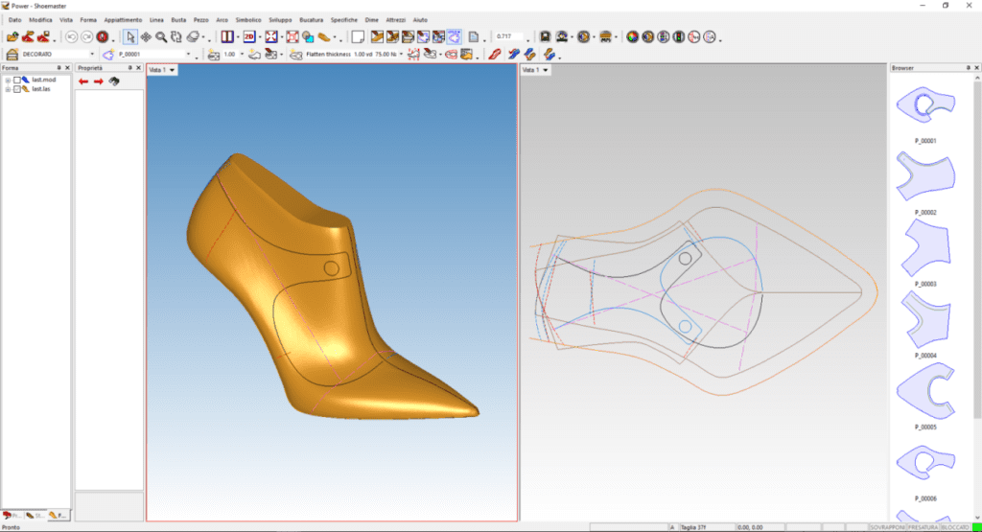Screen dimensions: 982x532
Task: Activate the pan move cross tool
Action: point(146,37)
